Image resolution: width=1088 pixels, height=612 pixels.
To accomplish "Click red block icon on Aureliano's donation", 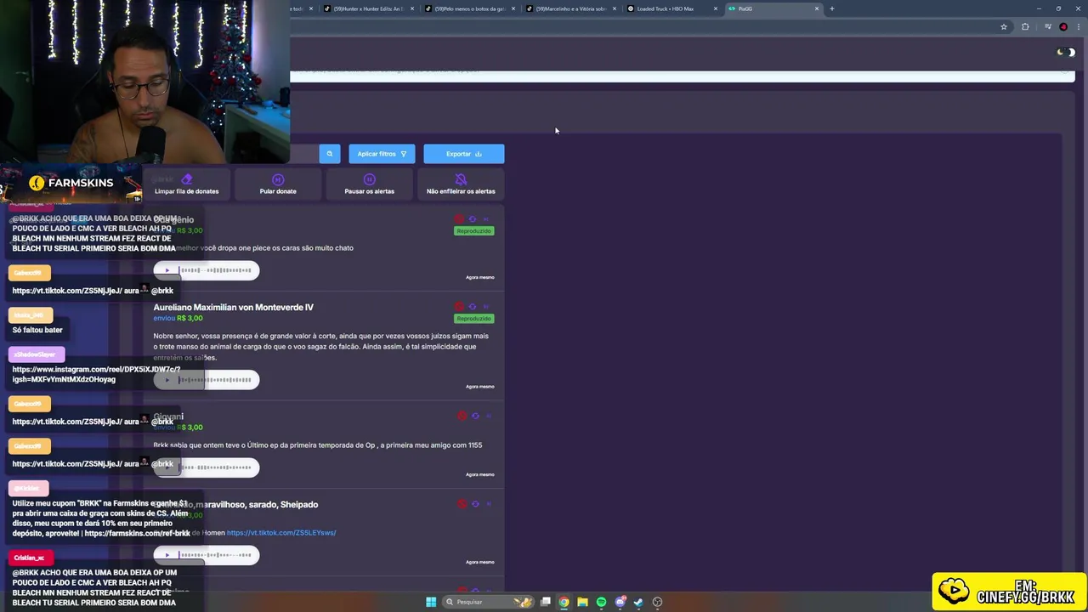I will tap(459, 307).
